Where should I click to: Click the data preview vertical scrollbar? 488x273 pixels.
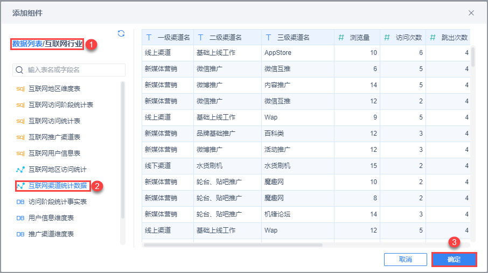473,57
